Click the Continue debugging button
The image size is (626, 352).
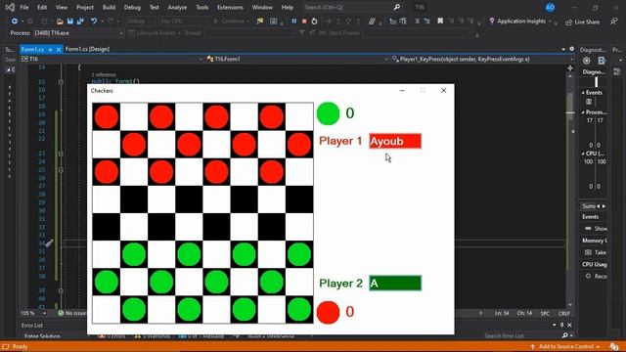click(232, 22)
